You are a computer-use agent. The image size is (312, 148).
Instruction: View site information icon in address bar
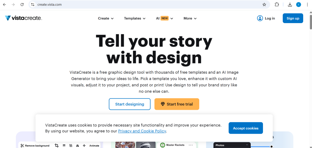33,5
